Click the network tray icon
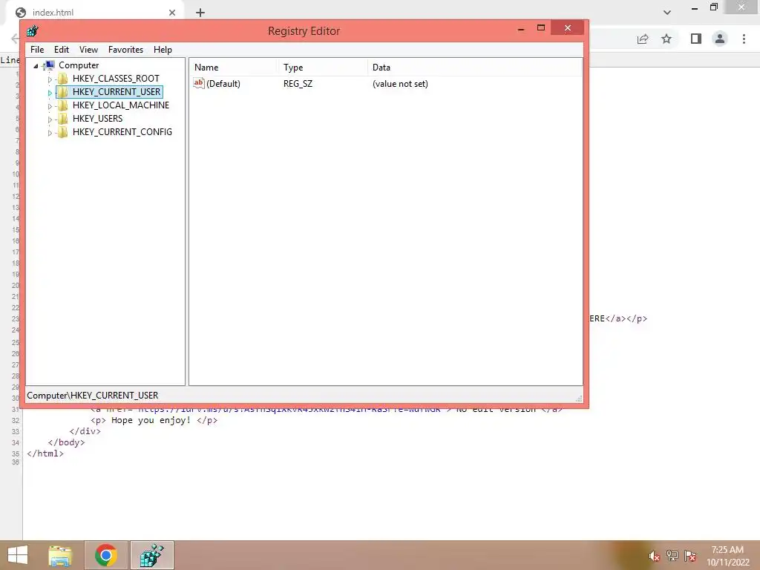The width and height of the screenshot is (760, 570). [x=672, y=555]
